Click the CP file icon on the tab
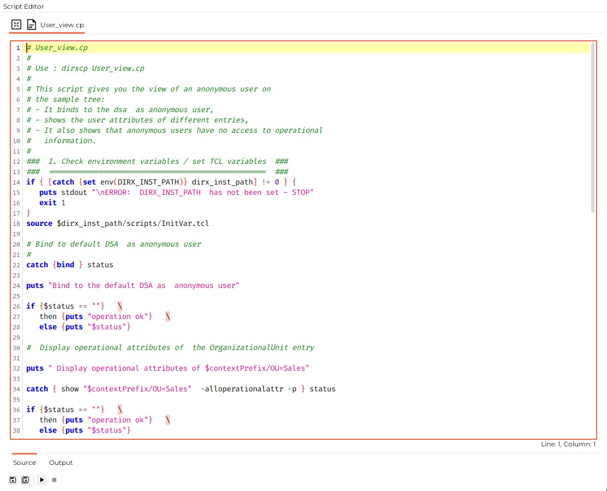This screenshot has width=607, height=491. [31, 24]
